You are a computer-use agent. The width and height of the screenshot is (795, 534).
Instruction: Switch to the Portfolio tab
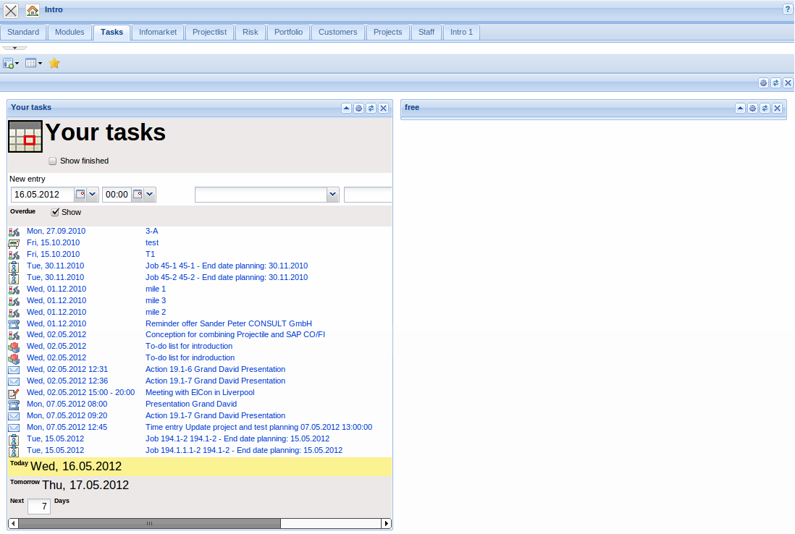[x=288, y=32]
